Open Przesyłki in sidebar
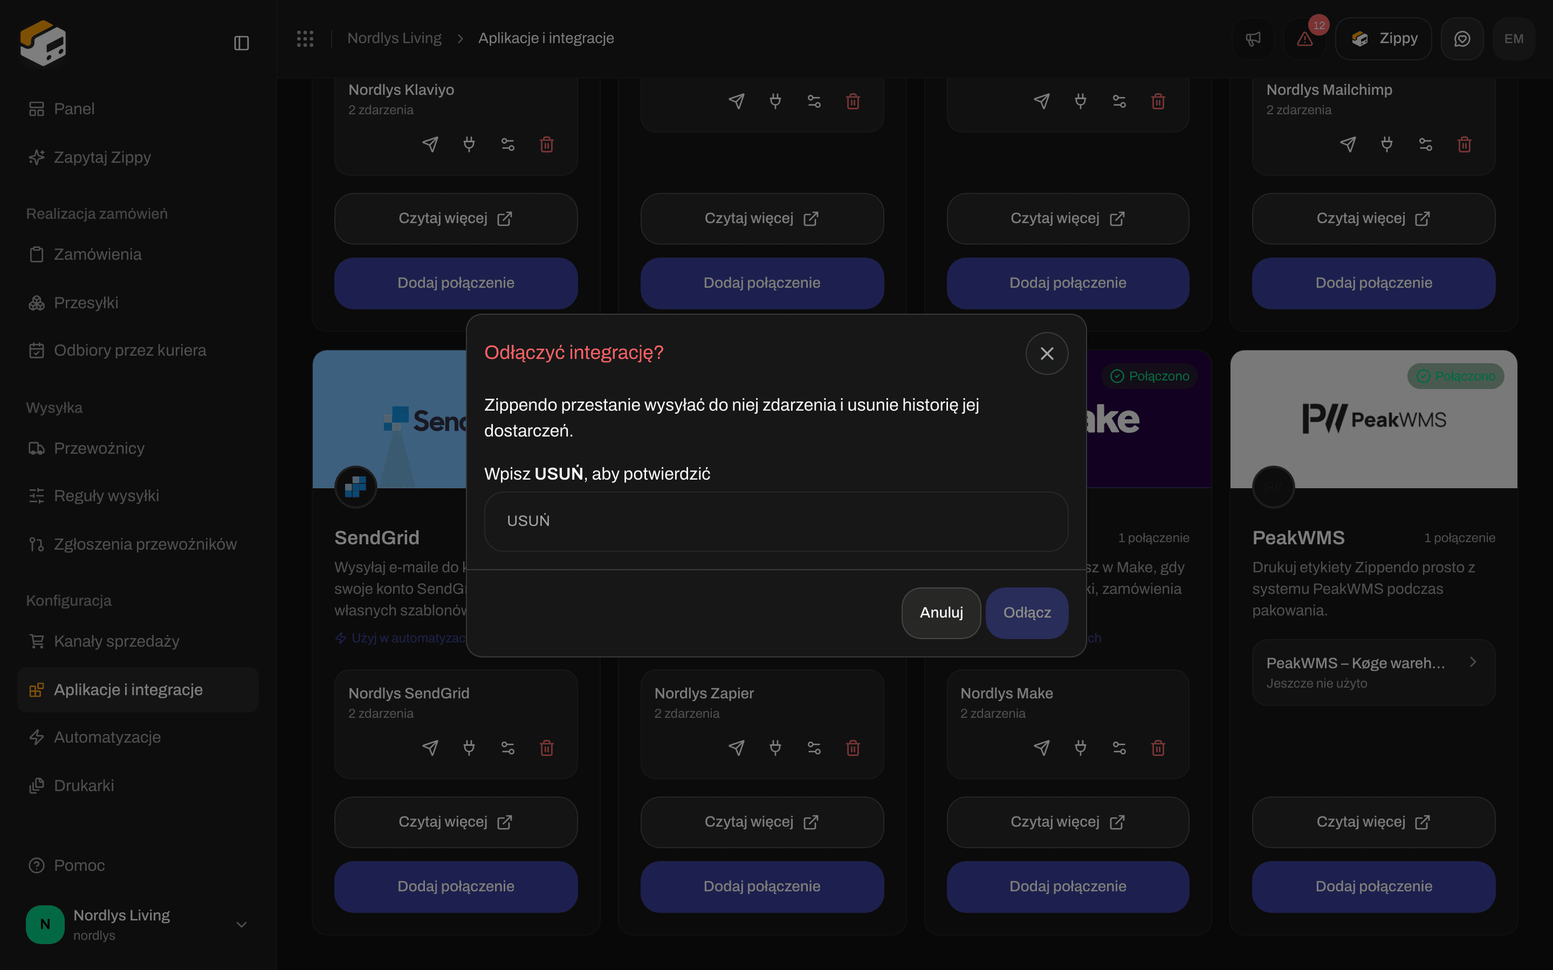Screen dimensions: 1553x970 (x=138, y=303)
